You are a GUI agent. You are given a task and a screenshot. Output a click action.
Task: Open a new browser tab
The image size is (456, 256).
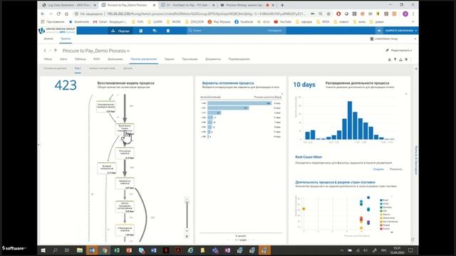click(282, 5)
